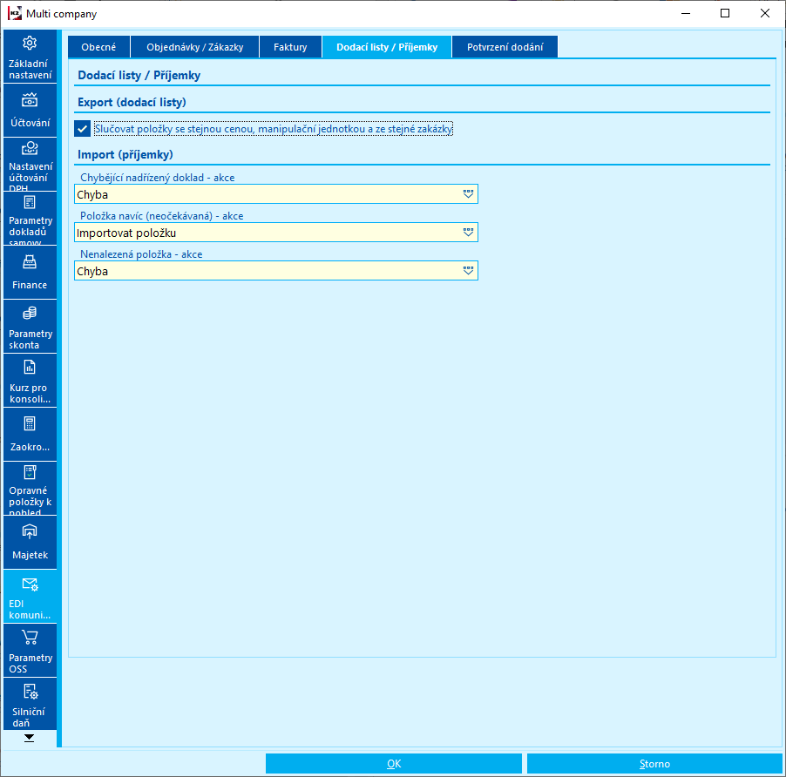The width and height of the screenshot is (786, 777).
Task: Cancel with the Storno button
Action: (654, 763)
